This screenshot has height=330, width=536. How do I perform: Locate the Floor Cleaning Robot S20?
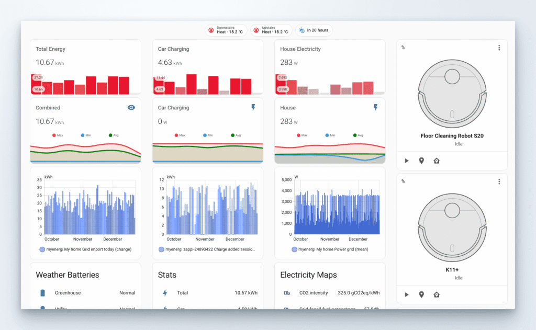point(421,161)
